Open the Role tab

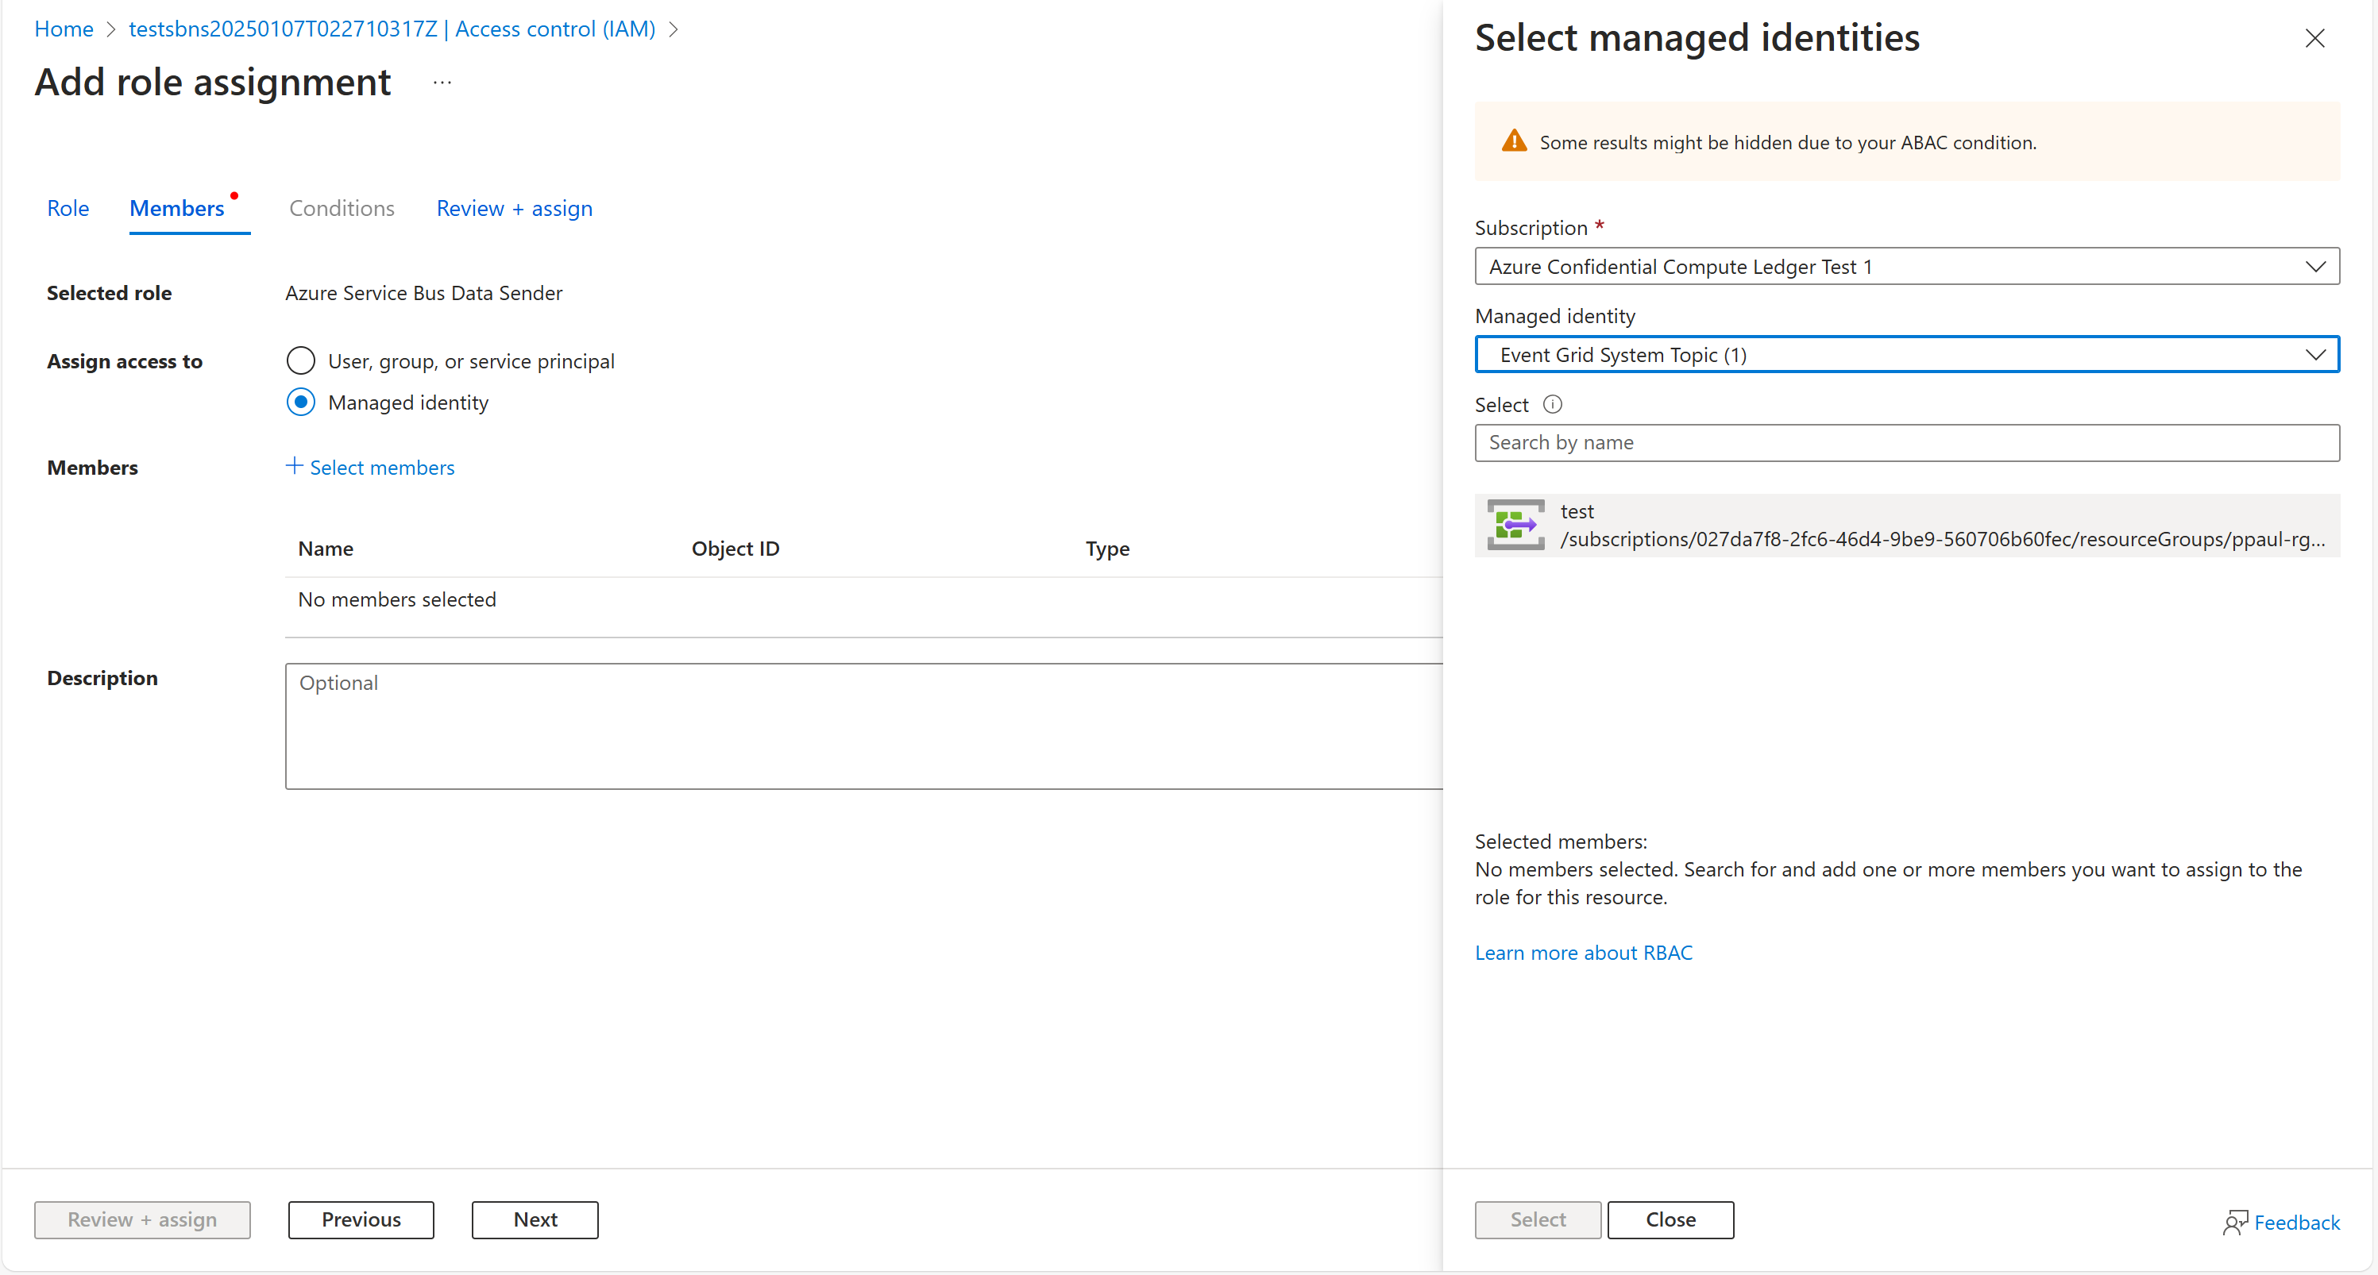(x=68, y=207)
